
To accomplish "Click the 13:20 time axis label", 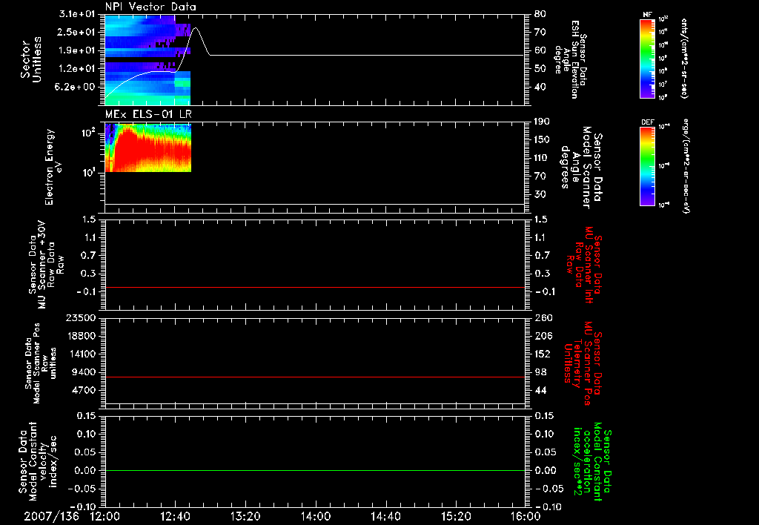I will point(245,516).
